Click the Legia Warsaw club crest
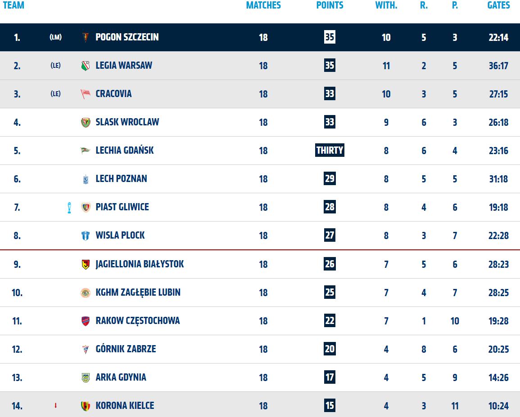 [86, 66]
